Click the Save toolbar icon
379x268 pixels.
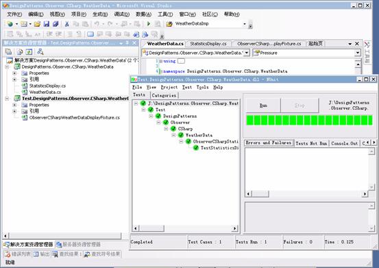[x=47, y=24]
